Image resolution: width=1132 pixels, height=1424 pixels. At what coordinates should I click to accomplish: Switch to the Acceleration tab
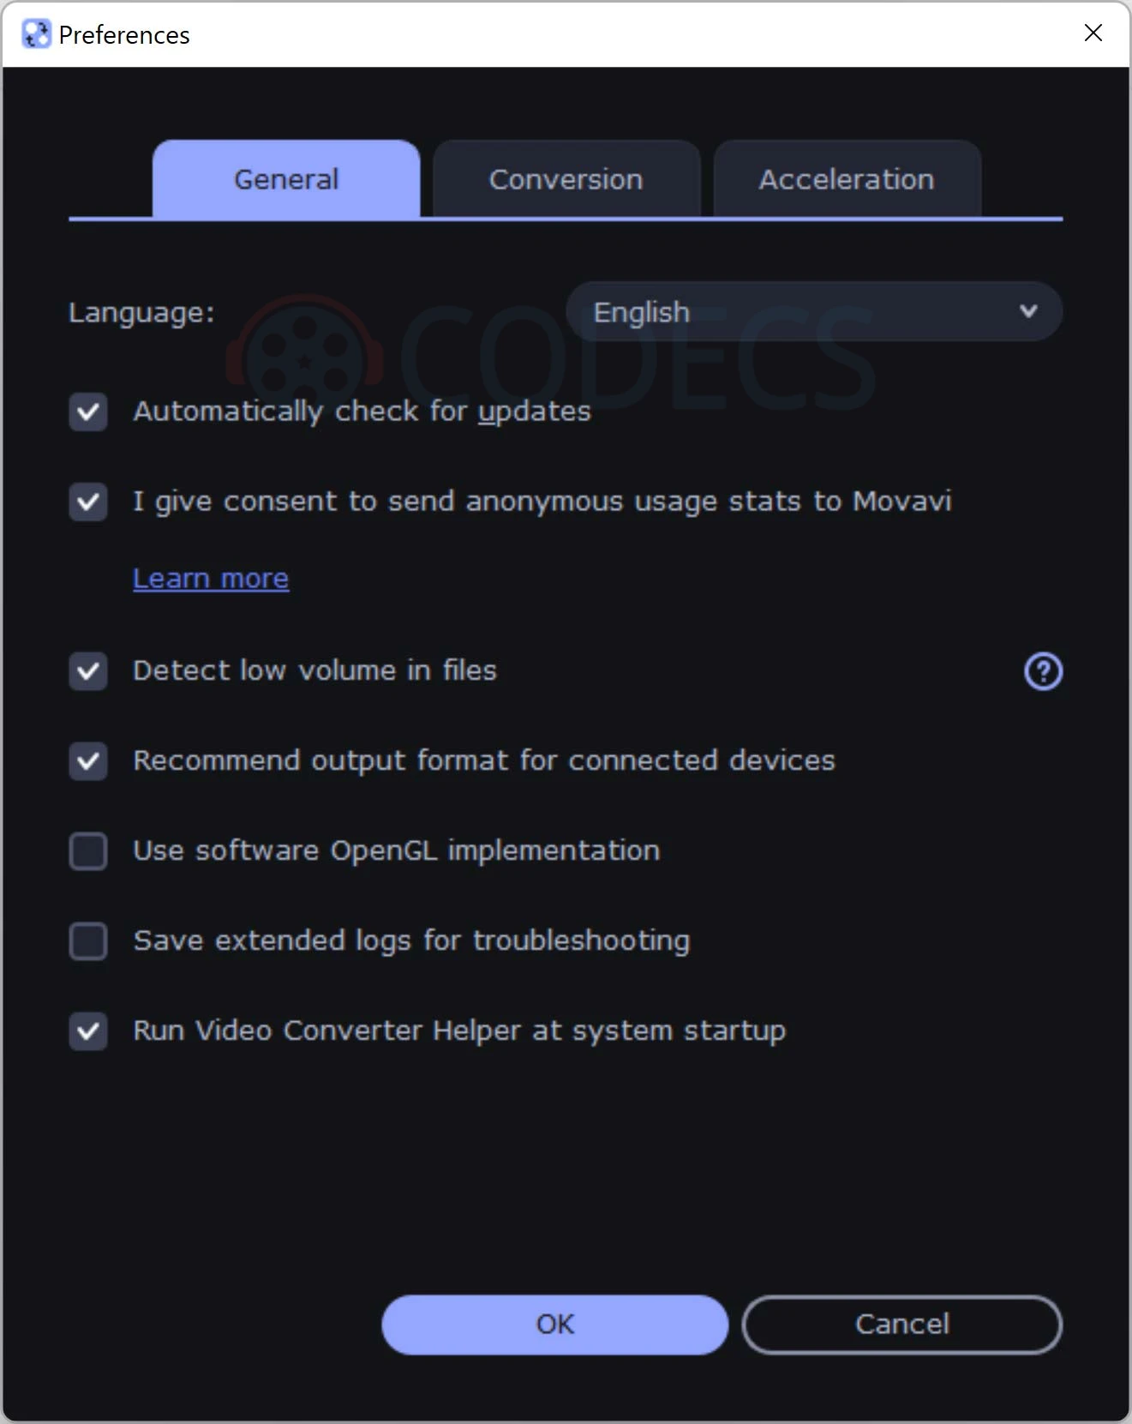[847, 179]
